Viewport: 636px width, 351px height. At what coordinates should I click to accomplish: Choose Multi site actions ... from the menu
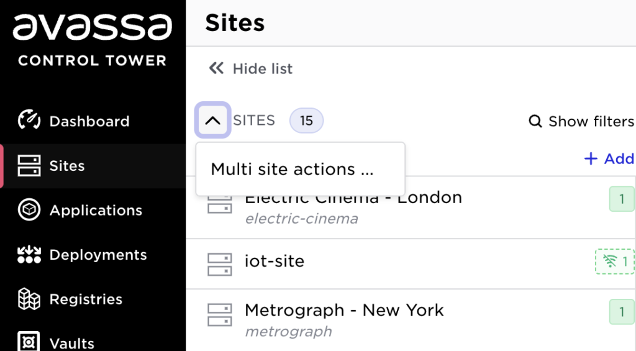click(300, 169)
